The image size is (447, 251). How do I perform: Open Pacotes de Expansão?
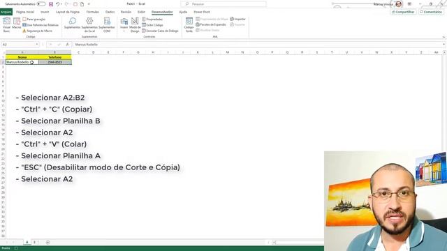coord(211,25)
